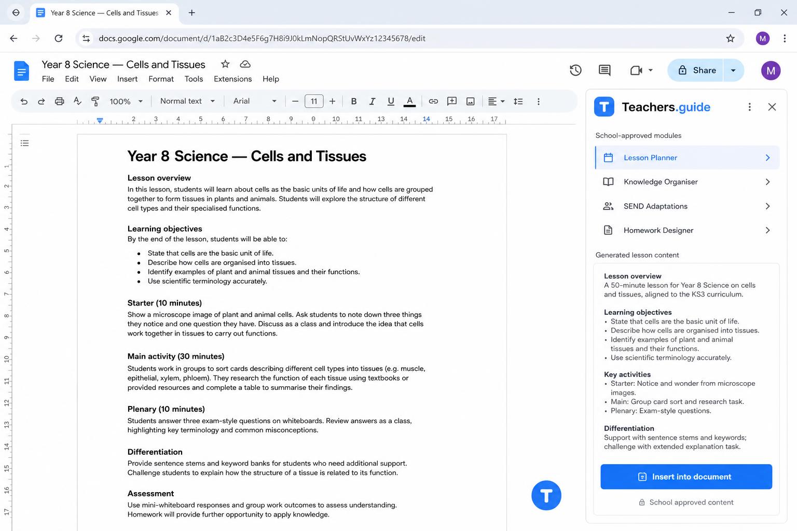The image size is (797, 531).
Task: Click the document title Year 8 Science
Action: point(123,64)
